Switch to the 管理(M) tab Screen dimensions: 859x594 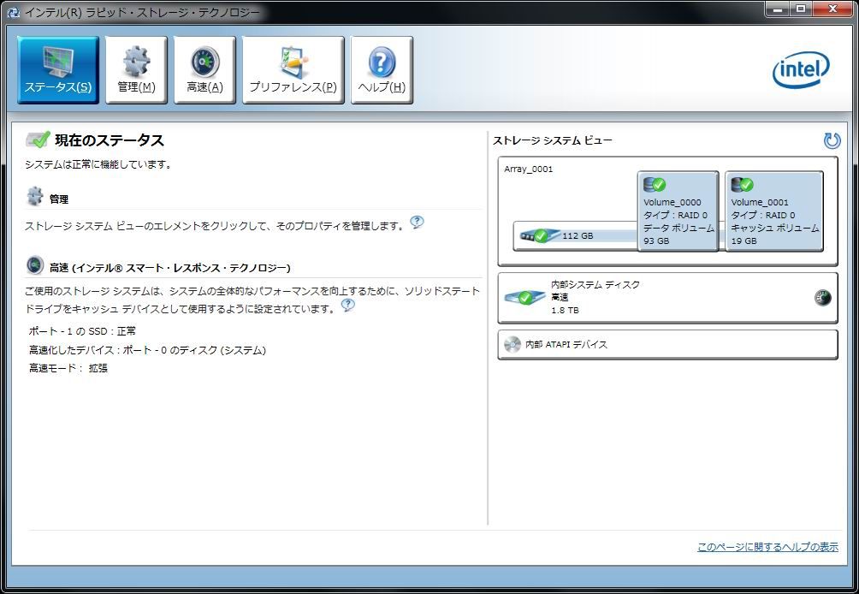(x=136, y=69)
